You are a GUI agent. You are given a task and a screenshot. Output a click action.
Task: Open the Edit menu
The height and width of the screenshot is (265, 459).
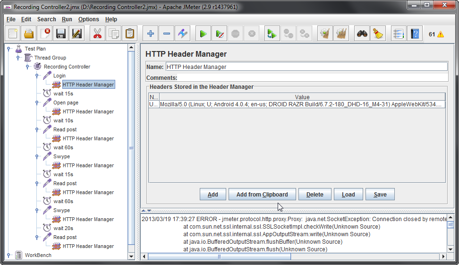(26, 19)
